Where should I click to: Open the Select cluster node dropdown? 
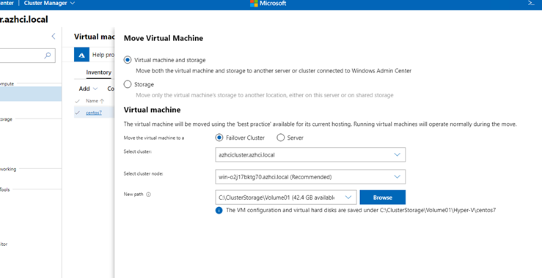tap(310, 176)
